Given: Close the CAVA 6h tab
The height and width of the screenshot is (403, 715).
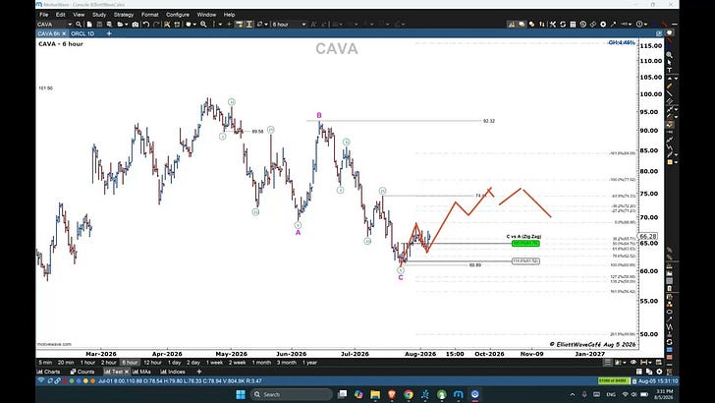Looking at the screenshot, I should (64, 33).
